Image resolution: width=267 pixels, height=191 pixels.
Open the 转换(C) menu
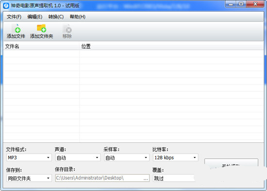pyautogui.click(x=56, y=17)
